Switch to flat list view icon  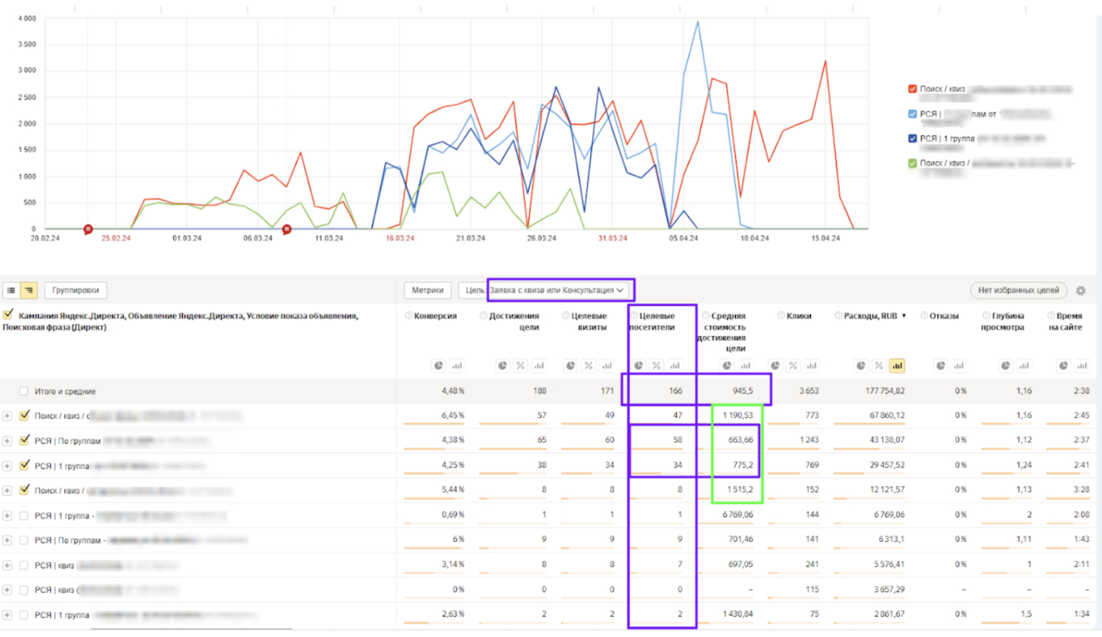(x=12, y=290)
